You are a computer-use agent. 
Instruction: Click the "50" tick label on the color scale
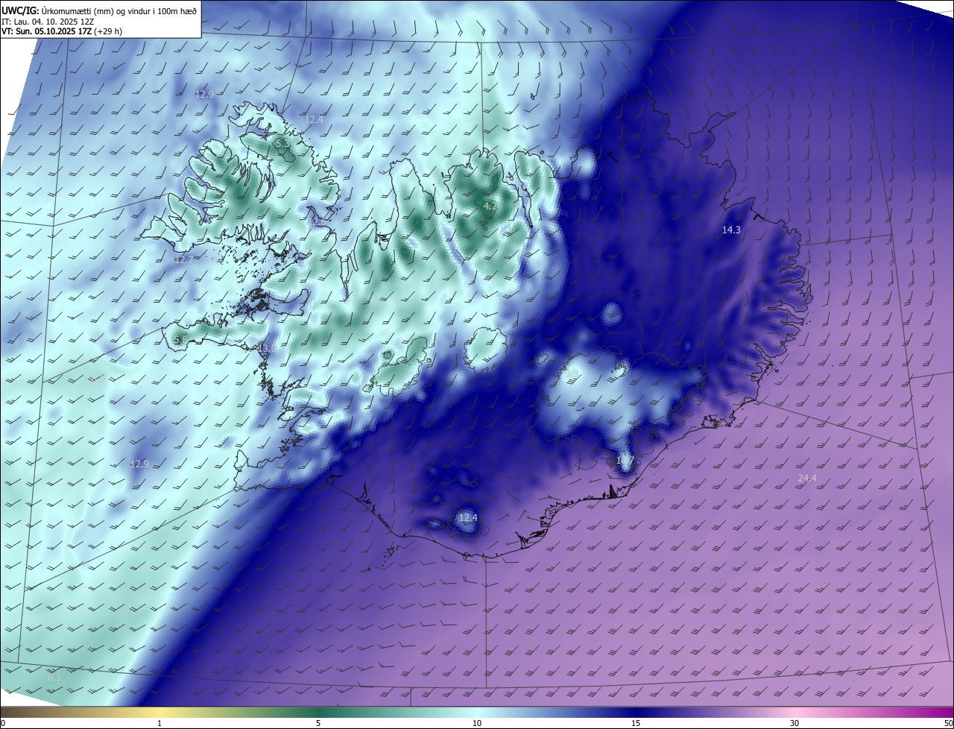(948, 723)
